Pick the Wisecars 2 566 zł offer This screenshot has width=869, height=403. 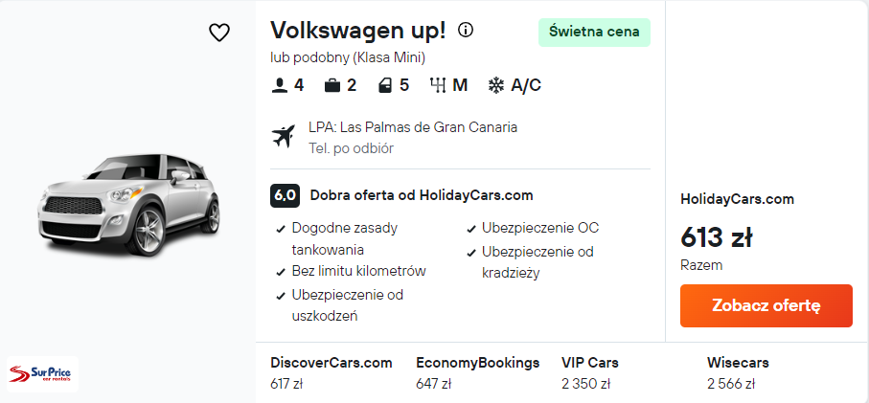tap(738, 373)
